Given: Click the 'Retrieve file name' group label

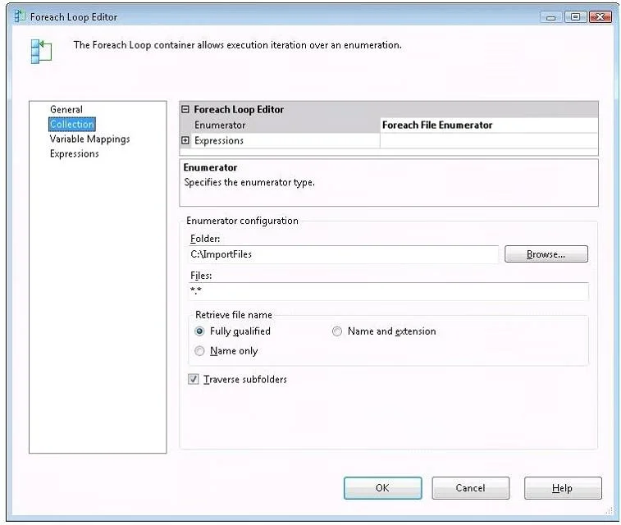Looking at the screenshot, I should 234,315.
